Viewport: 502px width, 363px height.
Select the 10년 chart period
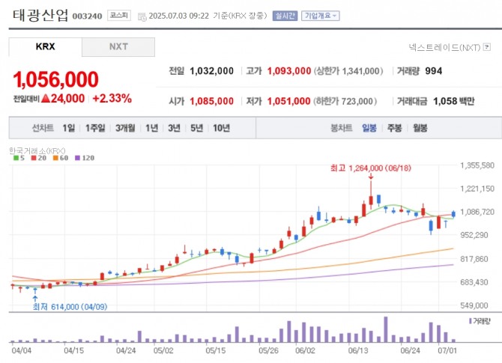tap(221, 128)
